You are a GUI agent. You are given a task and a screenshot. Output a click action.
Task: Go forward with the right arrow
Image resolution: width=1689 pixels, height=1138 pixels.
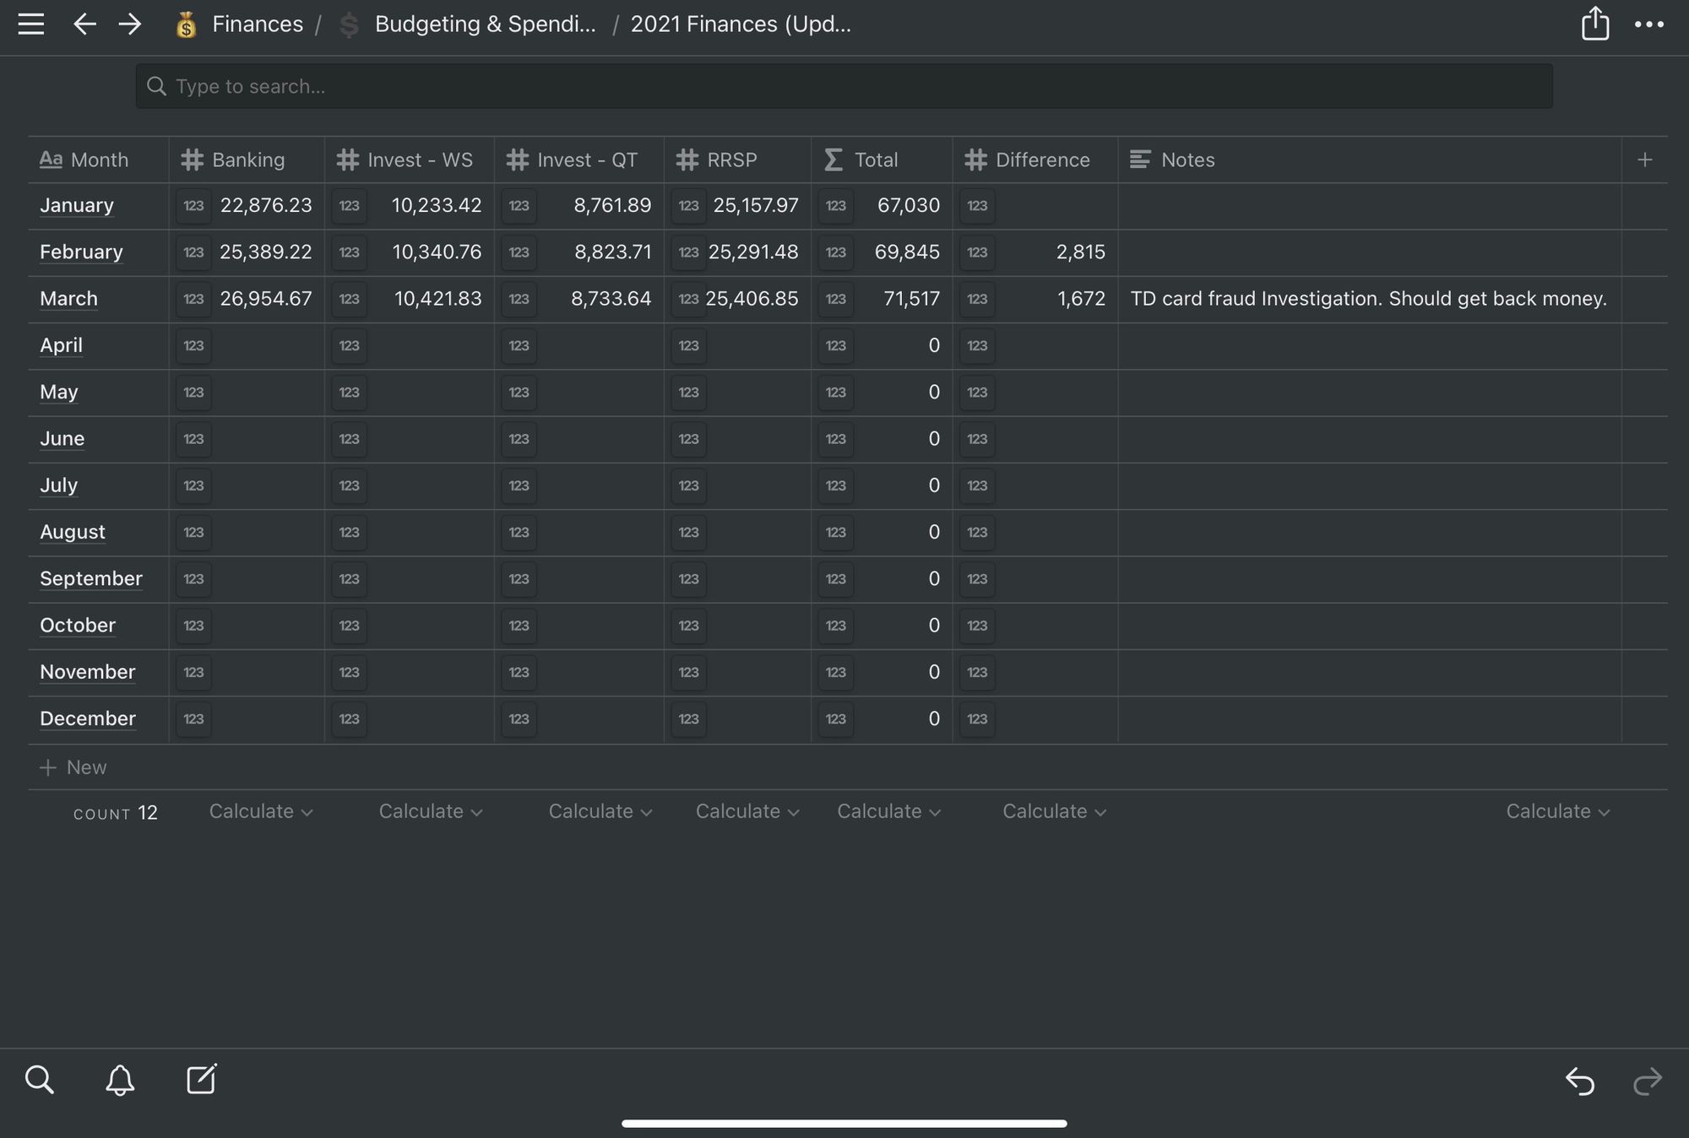click(x=130, y=24)
